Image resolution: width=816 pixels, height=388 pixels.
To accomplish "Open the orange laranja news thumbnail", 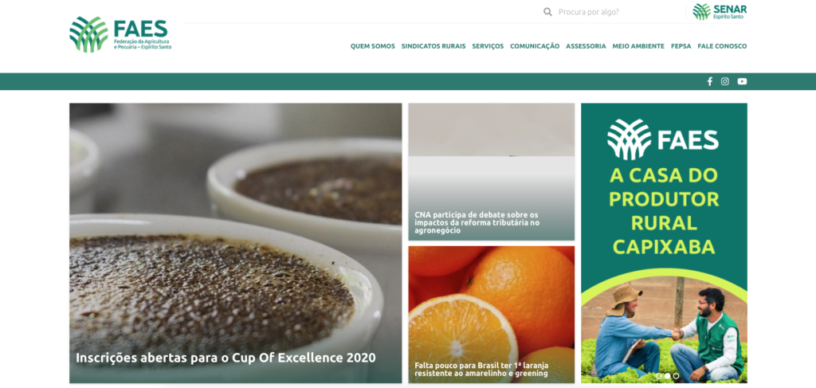I will (x=491, y=315).
